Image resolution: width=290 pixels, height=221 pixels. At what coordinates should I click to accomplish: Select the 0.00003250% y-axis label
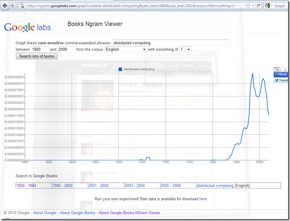tap(14, 77)
